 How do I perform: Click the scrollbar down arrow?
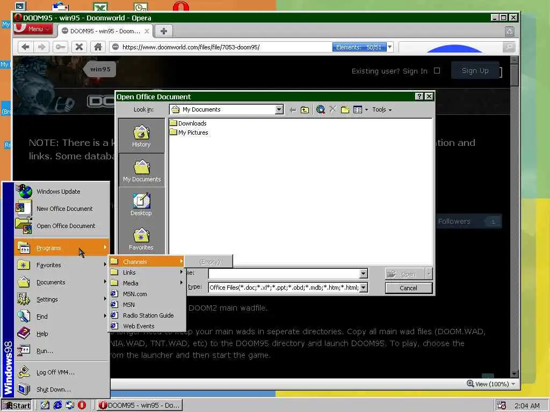click(x=514, y=374)
